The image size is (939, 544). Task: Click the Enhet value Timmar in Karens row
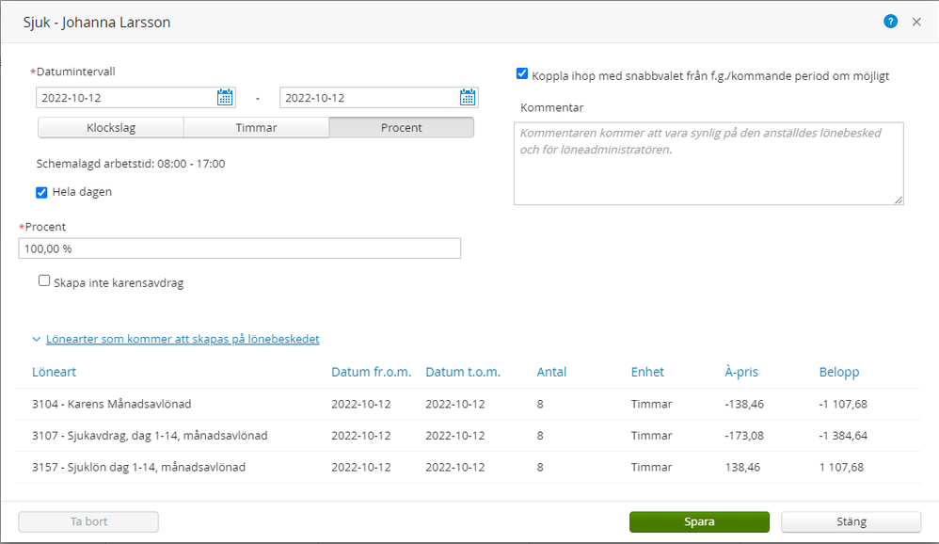click(x=651, y=404)
